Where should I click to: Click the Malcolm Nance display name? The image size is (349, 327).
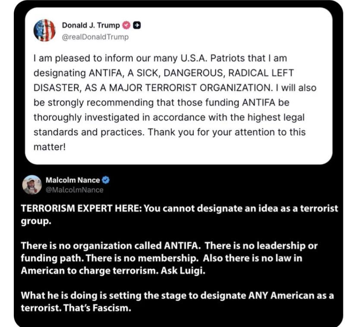pyautogui.click(x=72, y=180)
